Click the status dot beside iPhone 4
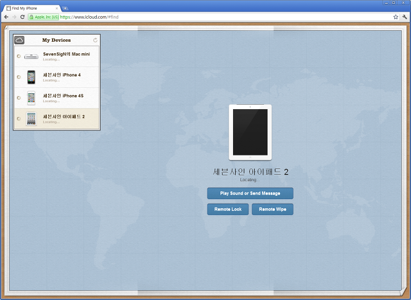 click(x=19, y=77)
